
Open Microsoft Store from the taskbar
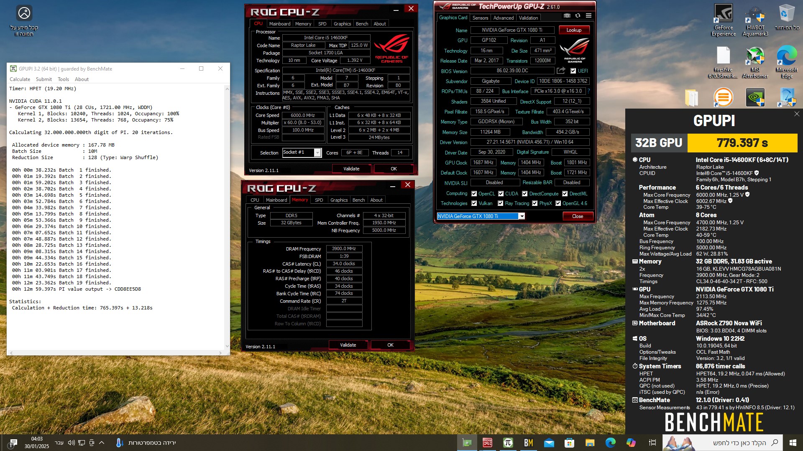click(x=569, y=443)
